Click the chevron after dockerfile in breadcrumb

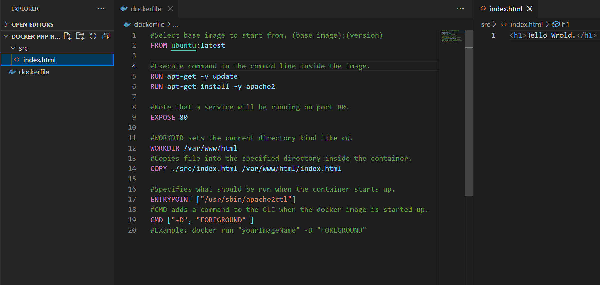(x=169, y=24)
